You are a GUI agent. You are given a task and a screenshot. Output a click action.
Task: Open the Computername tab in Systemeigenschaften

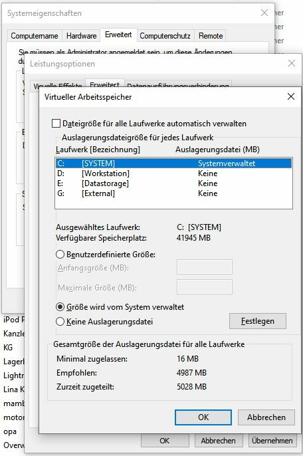point(35,36)
